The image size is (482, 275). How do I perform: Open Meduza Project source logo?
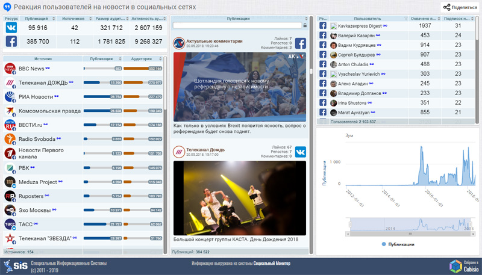point(10,182)
